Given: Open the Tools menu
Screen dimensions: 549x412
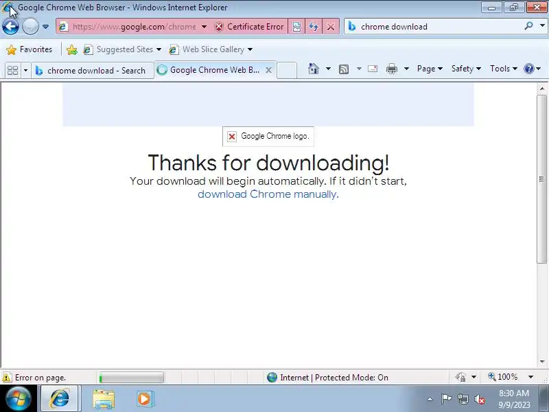Looking at the screenshot, I should tap(504, 69).
